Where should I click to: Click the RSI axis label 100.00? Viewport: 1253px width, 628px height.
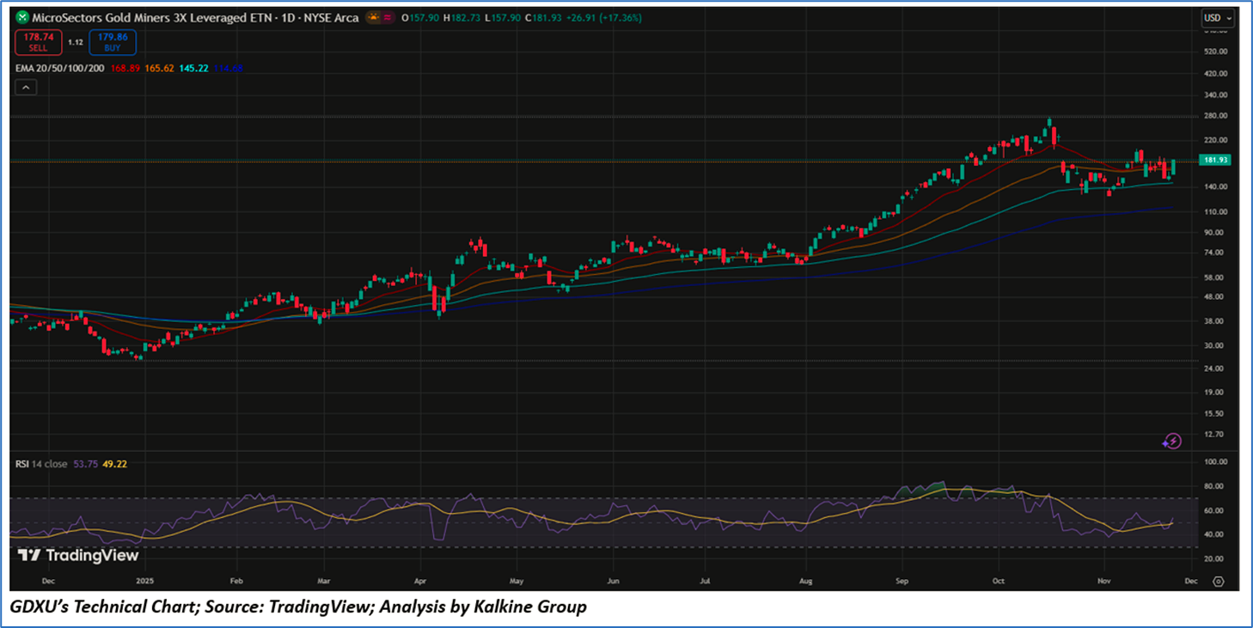tap(1214, 462)
